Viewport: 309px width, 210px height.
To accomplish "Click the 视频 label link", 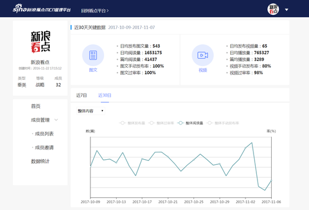I will point(203,70).
